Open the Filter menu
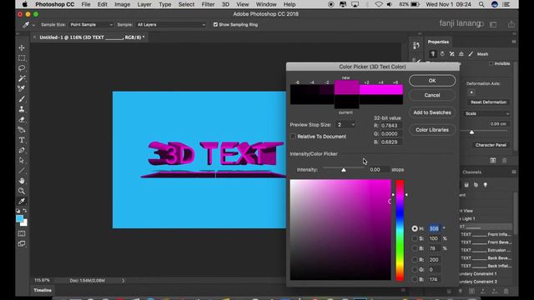This screenshot has width=534, height=300. [208, 4]
